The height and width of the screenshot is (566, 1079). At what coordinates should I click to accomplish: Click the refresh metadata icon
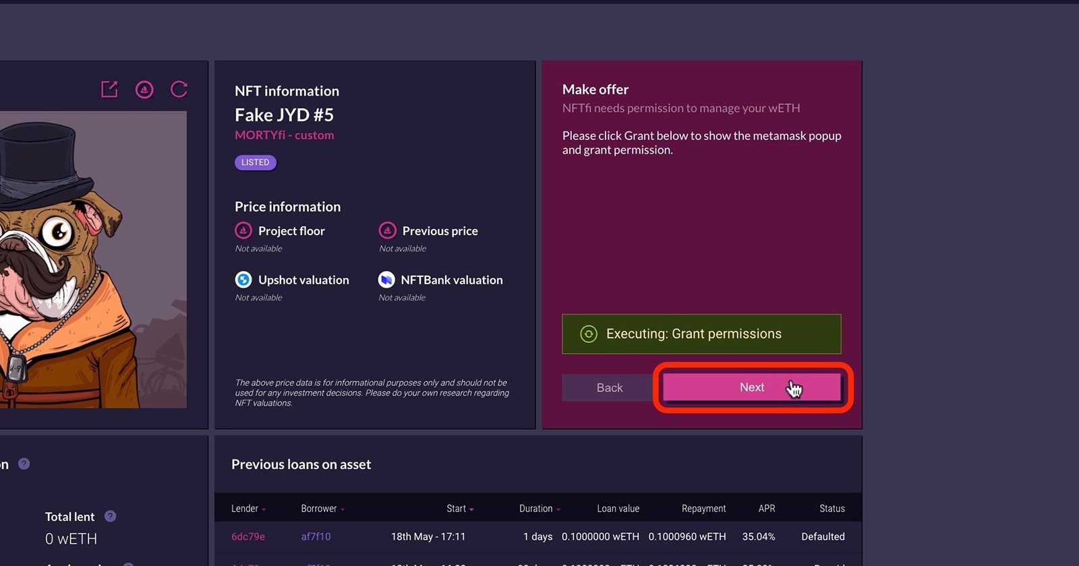pos(179,89)
